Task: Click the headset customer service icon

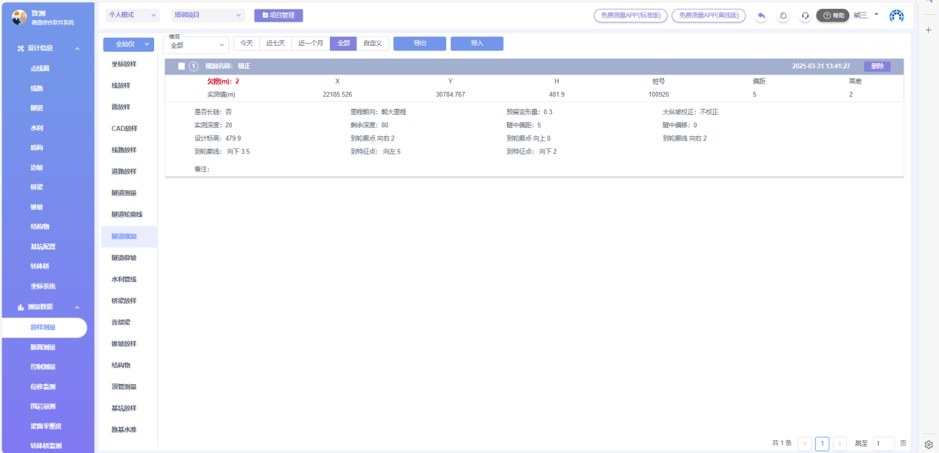Action: coord(805,16)
